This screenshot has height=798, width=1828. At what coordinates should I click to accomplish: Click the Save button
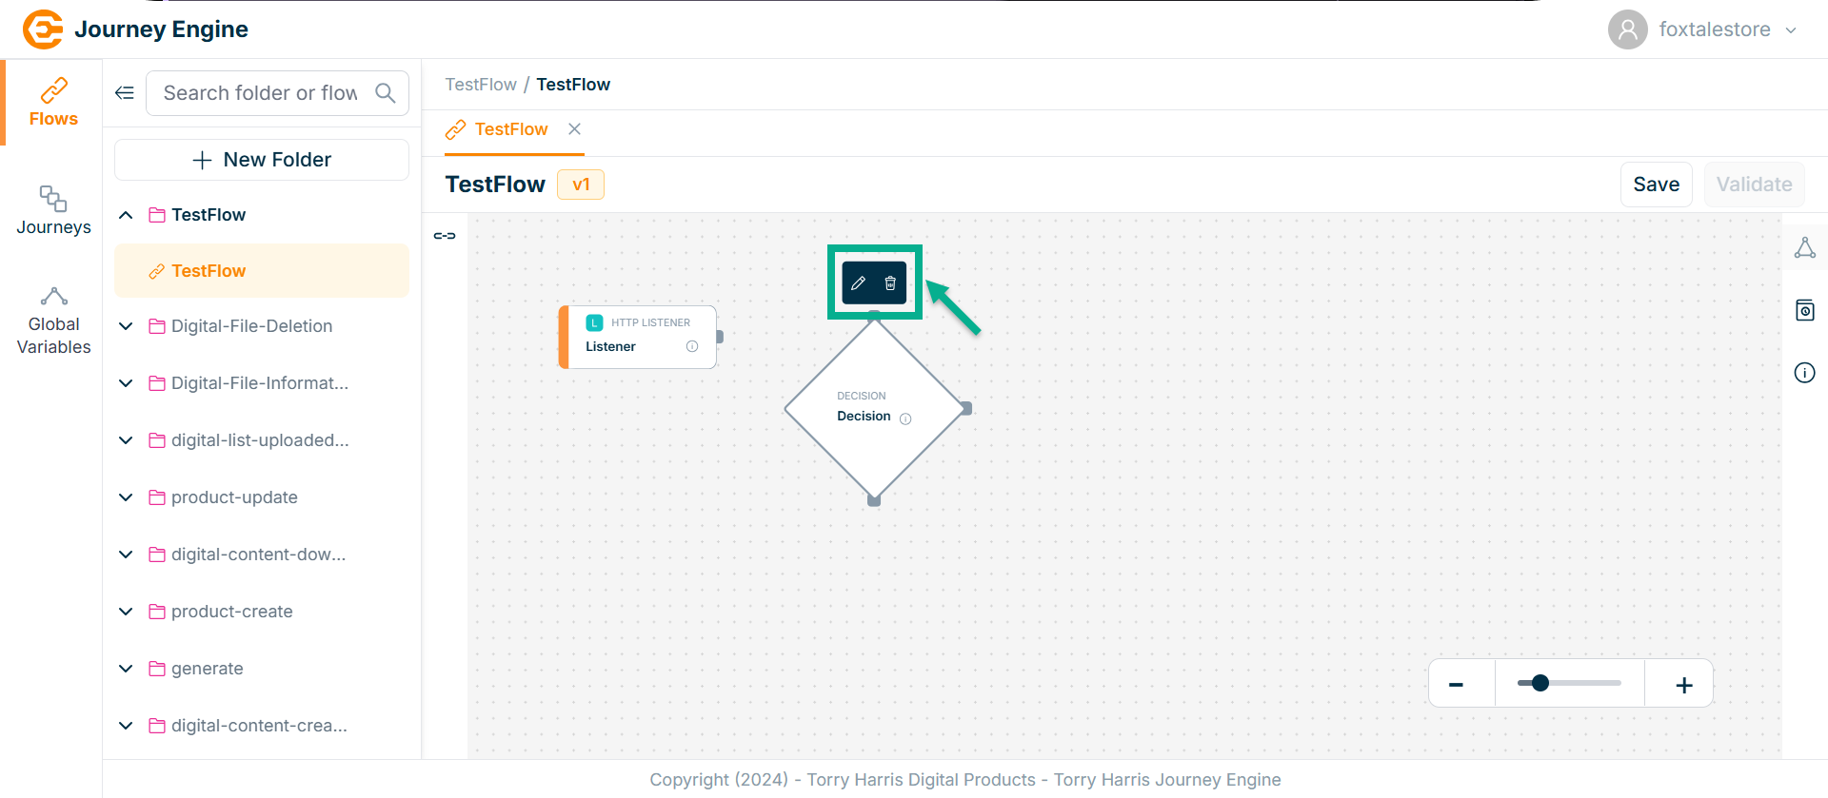(x=1656, y=185)
